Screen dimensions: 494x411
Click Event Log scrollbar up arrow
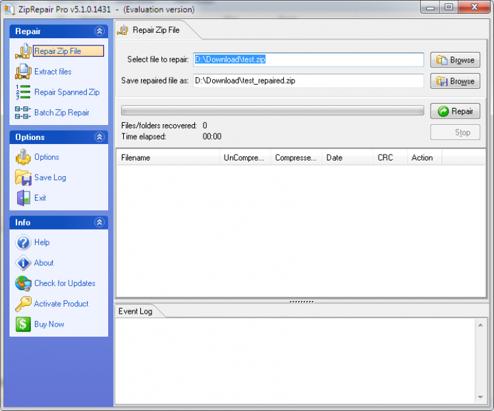480,325
